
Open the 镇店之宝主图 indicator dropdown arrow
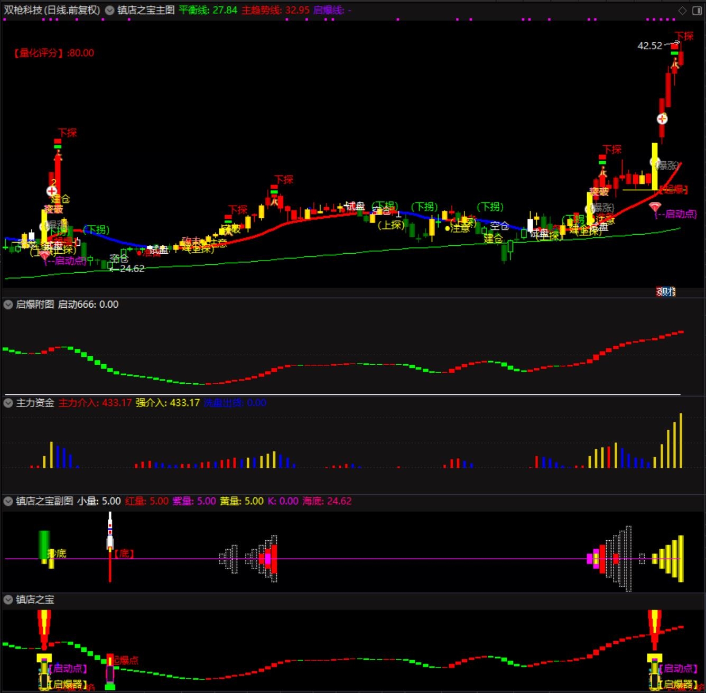[x=109, y=10]
